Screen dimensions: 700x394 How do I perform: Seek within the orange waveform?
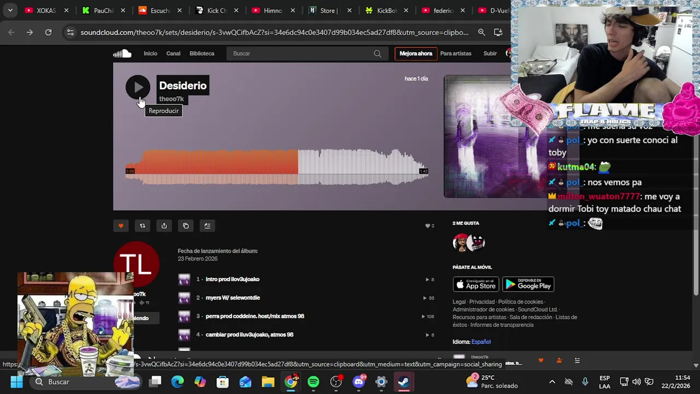212,167
